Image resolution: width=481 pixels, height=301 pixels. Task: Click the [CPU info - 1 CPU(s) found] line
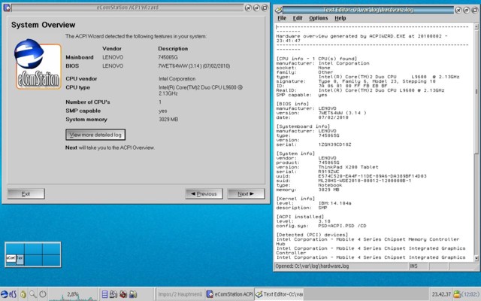coord(316,59)
